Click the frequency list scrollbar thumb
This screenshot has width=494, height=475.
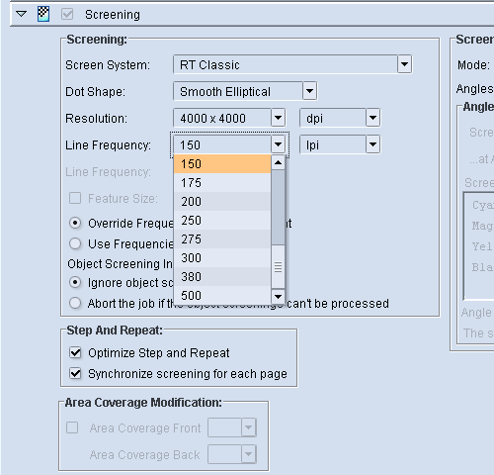(278, 208)
